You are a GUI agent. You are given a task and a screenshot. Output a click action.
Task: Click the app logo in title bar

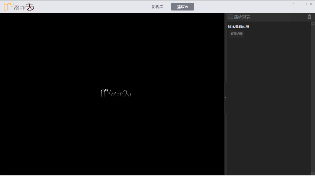[x=19, y=7]
